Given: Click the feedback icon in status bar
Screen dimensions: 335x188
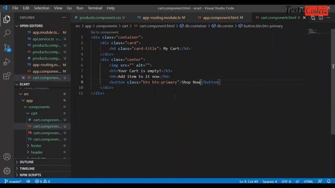Looking at the screenshot, I should pos(320,181).
